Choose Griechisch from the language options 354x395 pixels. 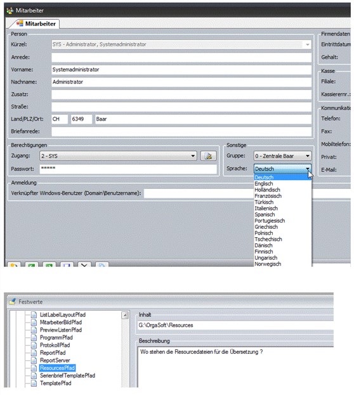coord(283,227)
